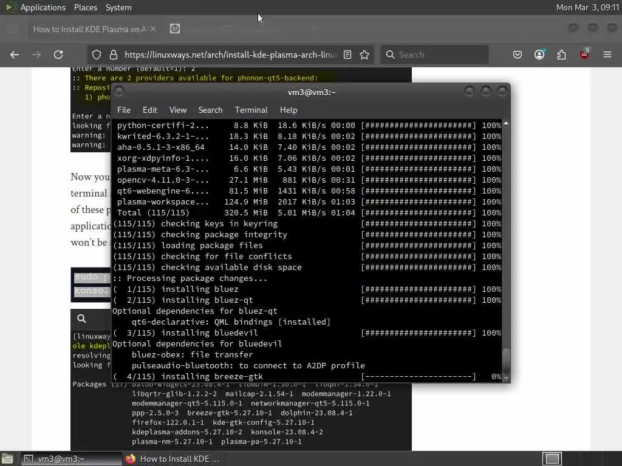Click 'plasma-nm-5.27.10-1' in the webpage package list

click(172, 442)
